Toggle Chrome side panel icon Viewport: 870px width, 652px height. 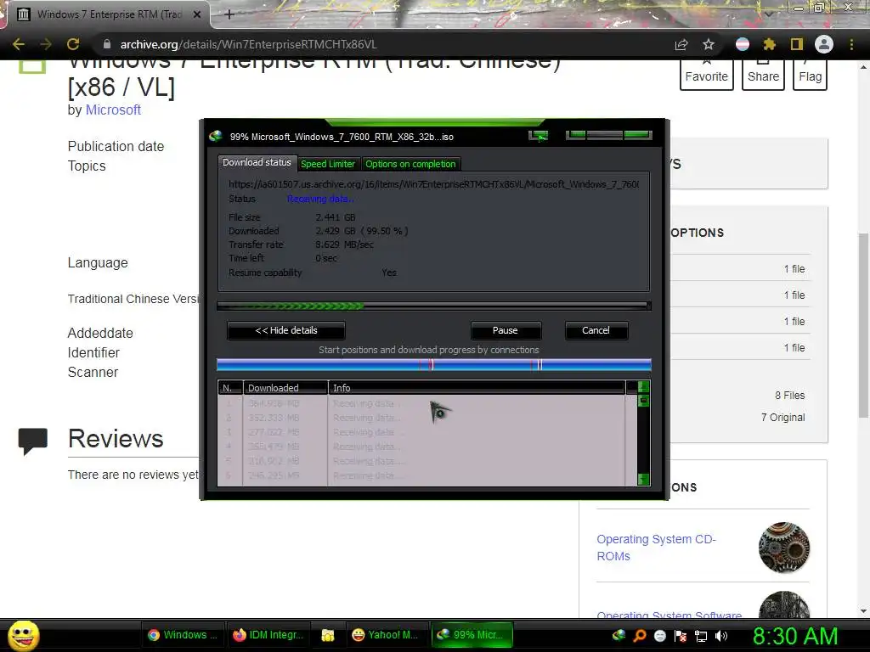pyautogui.click(x=797, y=44)
